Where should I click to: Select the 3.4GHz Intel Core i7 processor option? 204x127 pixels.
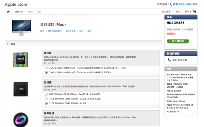pyautogui.click(x=46, y=72)
